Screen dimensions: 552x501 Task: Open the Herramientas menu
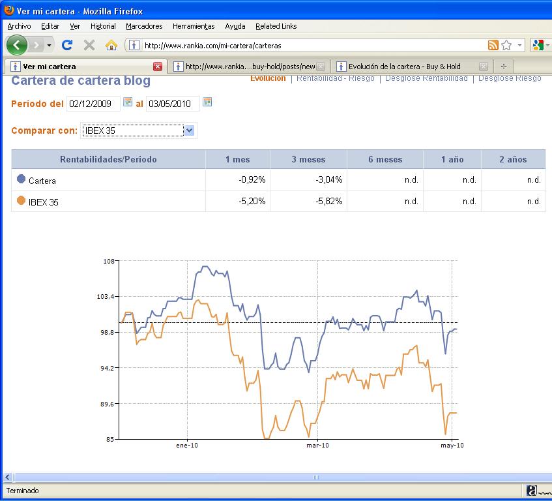(194, 26)
